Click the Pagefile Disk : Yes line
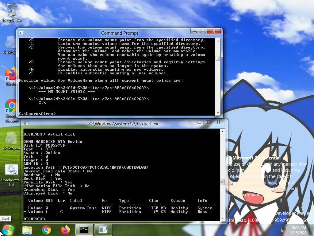This screenshot has height=236, width=314. pos(48,182)
